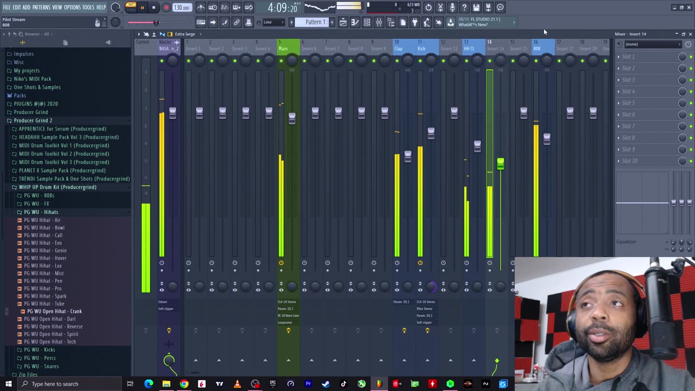
Task: Open the Slot 1 effect menu arrow
Action: 618,56
